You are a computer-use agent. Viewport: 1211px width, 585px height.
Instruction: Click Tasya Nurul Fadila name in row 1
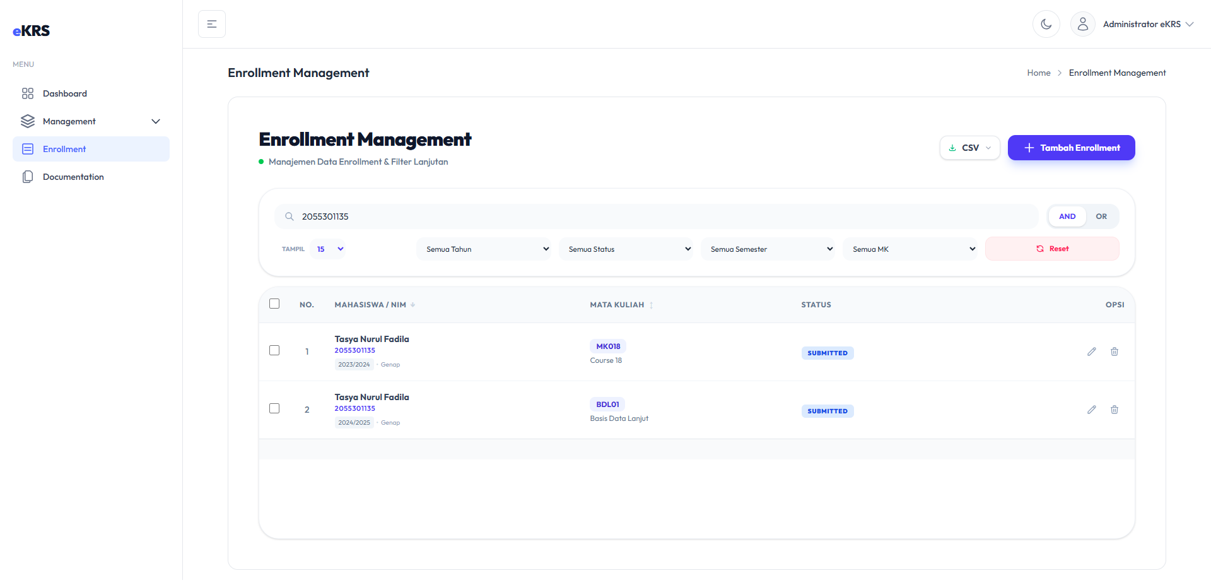[x=371, y=340]
